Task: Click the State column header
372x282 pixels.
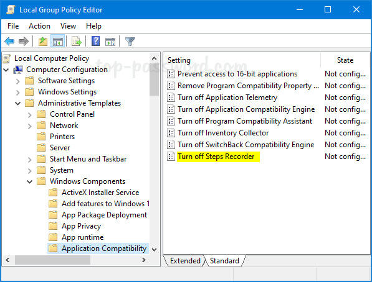Action: point(345,60)
